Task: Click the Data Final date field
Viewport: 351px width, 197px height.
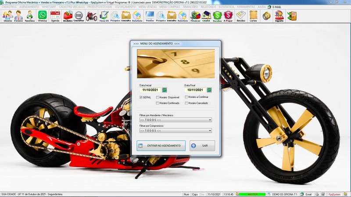Action: coord(195,90)
